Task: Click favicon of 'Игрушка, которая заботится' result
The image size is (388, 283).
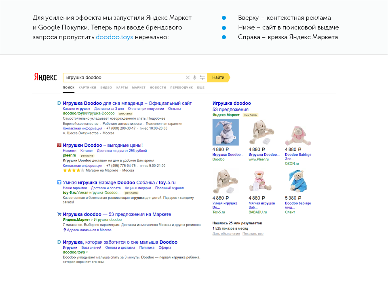Action: (x=59, y=242)
